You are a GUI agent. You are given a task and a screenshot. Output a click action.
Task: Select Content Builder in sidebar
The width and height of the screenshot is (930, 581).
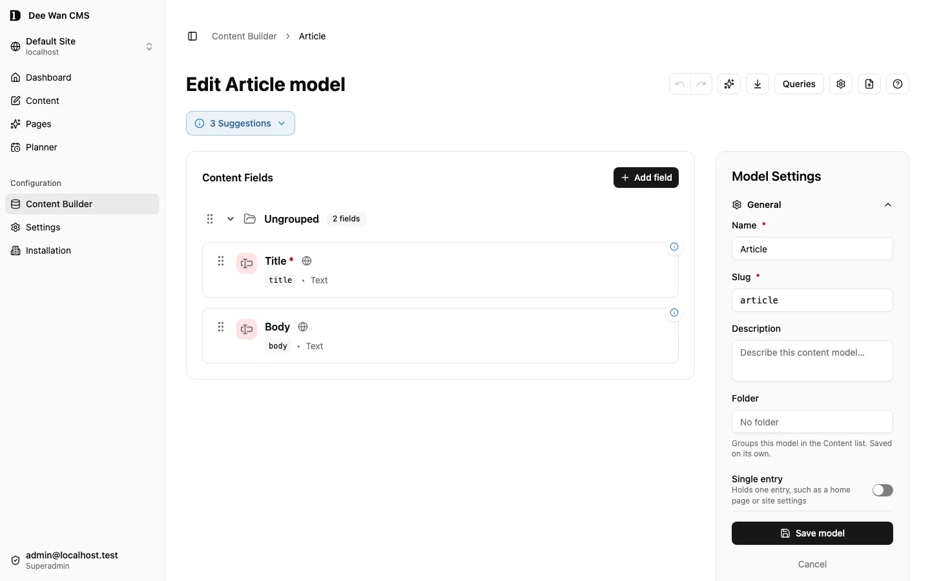pyautogui.click(x=83, y=204)
